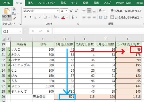The width and height of the screenshot is (144, 102).
Task: Switch to the 挿入 ribbon tab
Action: point(30,3)
